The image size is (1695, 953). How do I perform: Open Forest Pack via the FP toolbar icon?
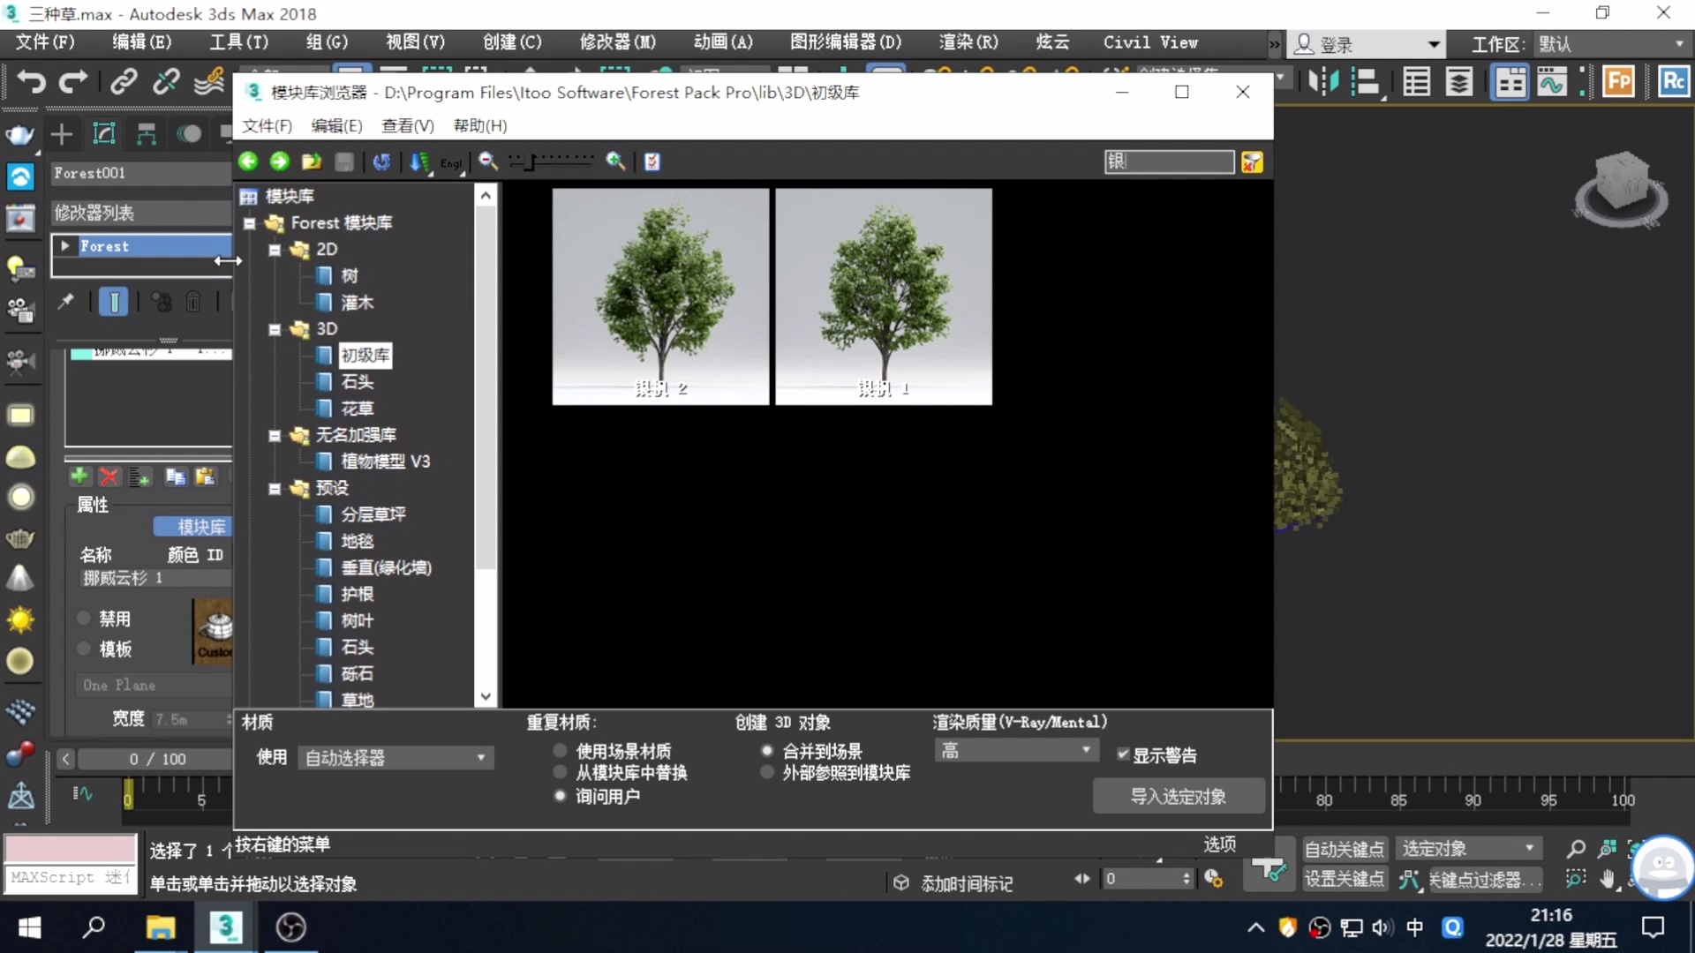click(1618, 80)
